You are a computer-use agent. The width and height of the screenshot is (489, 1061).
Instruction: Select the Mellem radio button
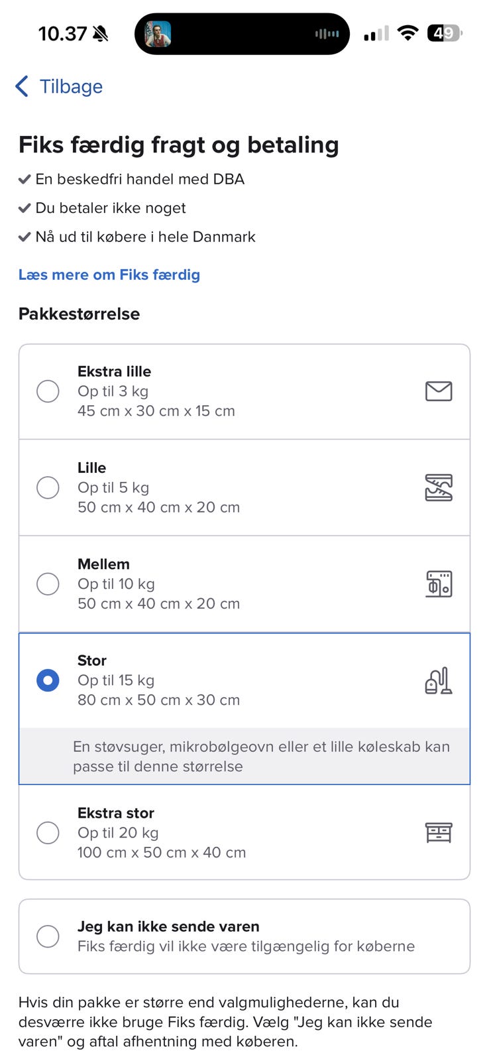click(x=48, y=584)
